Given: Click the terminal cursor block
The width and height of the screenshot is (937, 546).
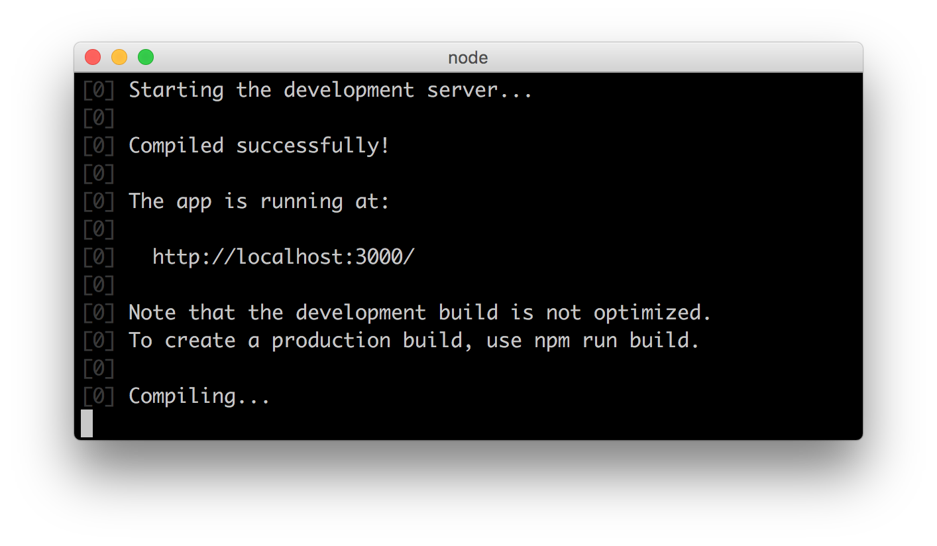Looking at the screenshot, I should (x=87, y=423).
